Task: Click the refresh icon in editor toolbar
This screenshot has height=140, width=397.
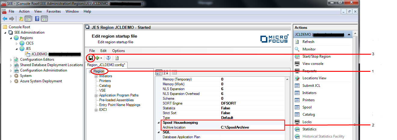Action: tap(117, 58)
